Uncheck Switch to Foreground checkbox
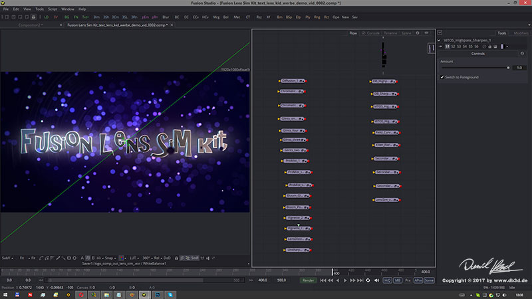The image size is (532, 299). point(442,77)
